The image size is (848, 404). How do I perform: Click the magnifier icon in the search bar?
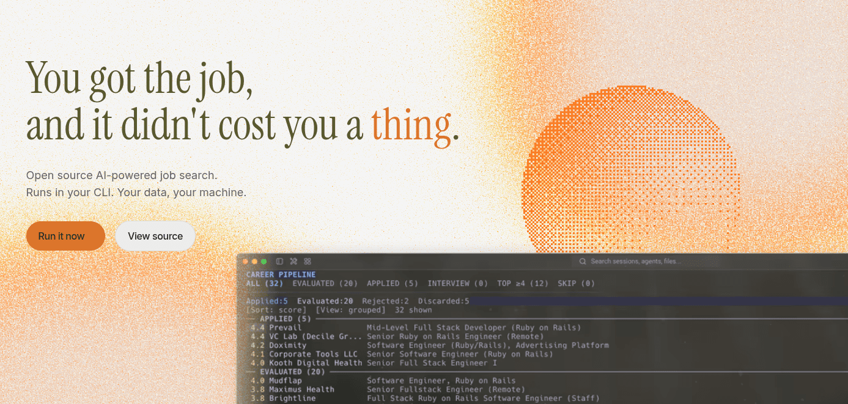(x=583, y=262)
